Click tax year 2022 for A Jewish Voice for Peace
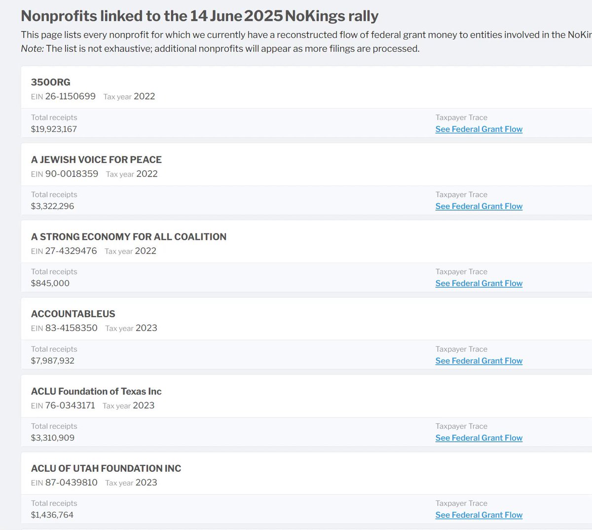Image resolution: width=592 pixels, height=530 pixels. click(x=147, y=174)
